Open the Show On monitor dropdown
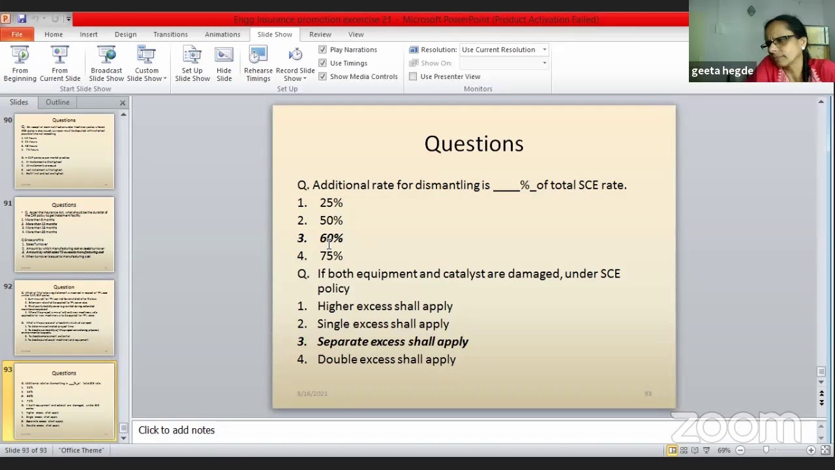Viewport: 835px width, 470px height. [544, 63]
